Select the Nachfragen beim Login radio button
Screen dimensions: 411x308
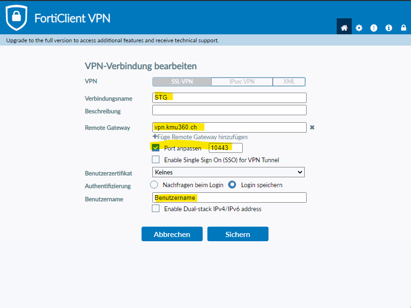click(x=154, y=185)
